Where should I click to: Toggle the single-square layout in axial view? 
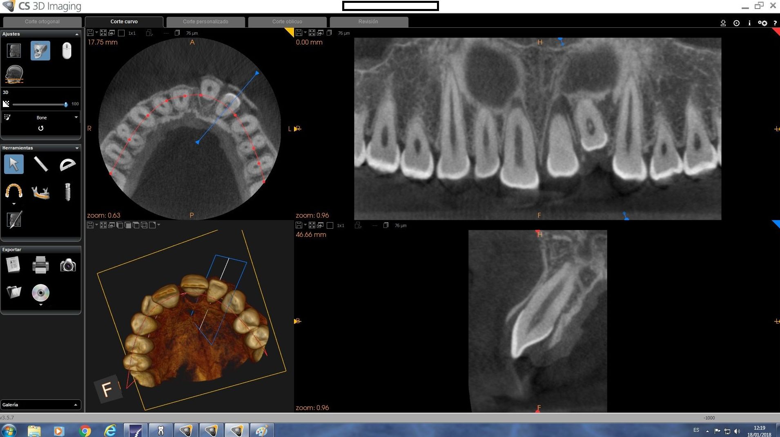pyautogui.click(x=121, y=33)
